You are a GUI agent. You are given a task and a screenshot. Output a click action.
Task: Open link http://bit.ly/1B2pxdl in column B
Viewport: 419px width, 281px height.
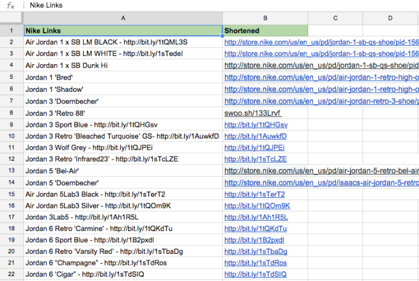point(254,240)
